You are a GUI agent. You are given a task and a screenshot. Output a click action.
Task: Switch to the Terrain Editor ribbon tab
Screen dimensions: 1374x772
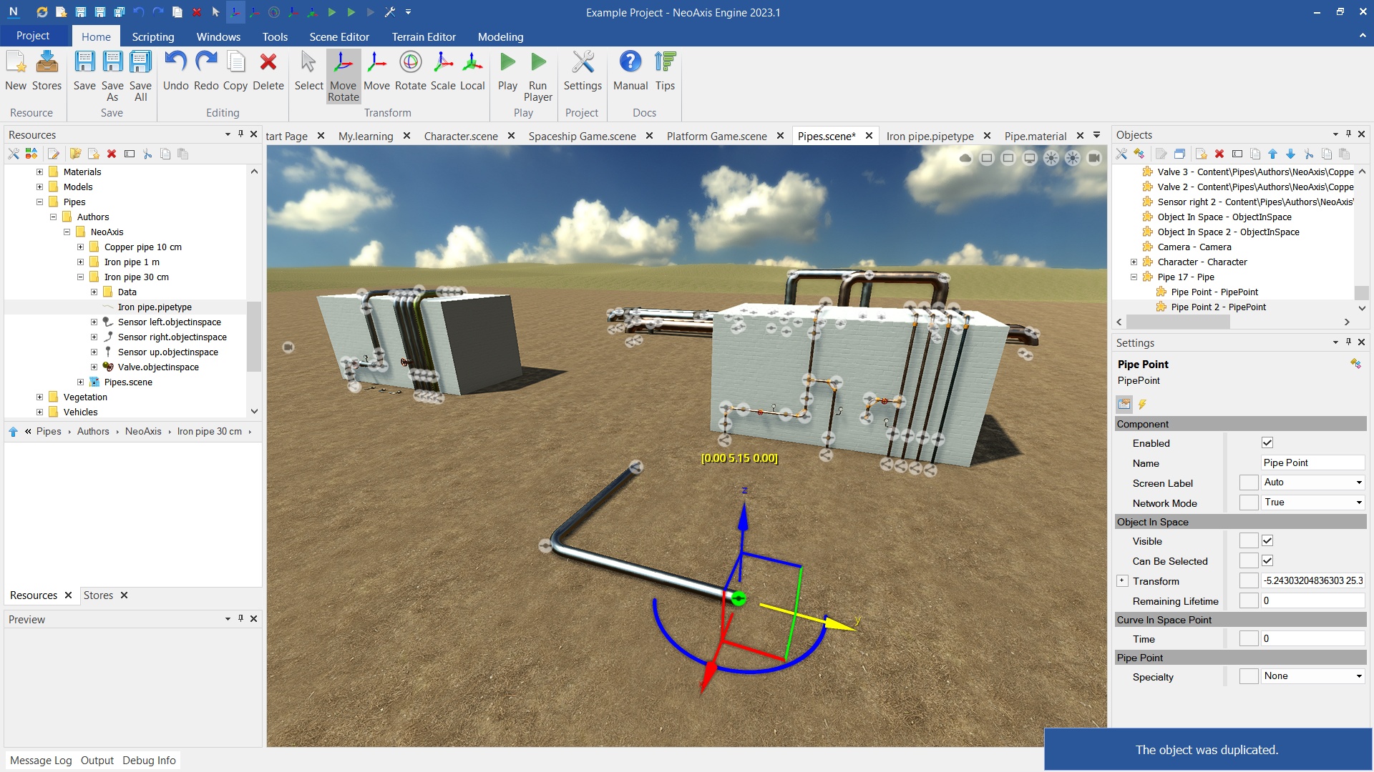coord(423,36)
